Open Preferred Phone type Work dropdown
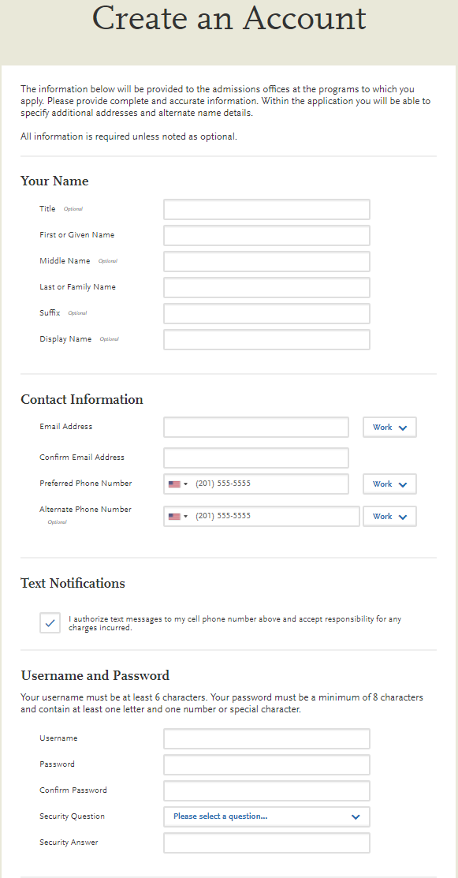The width and height of the screenshot is (458, 878). pyautogui.click(x=389, y=484)
